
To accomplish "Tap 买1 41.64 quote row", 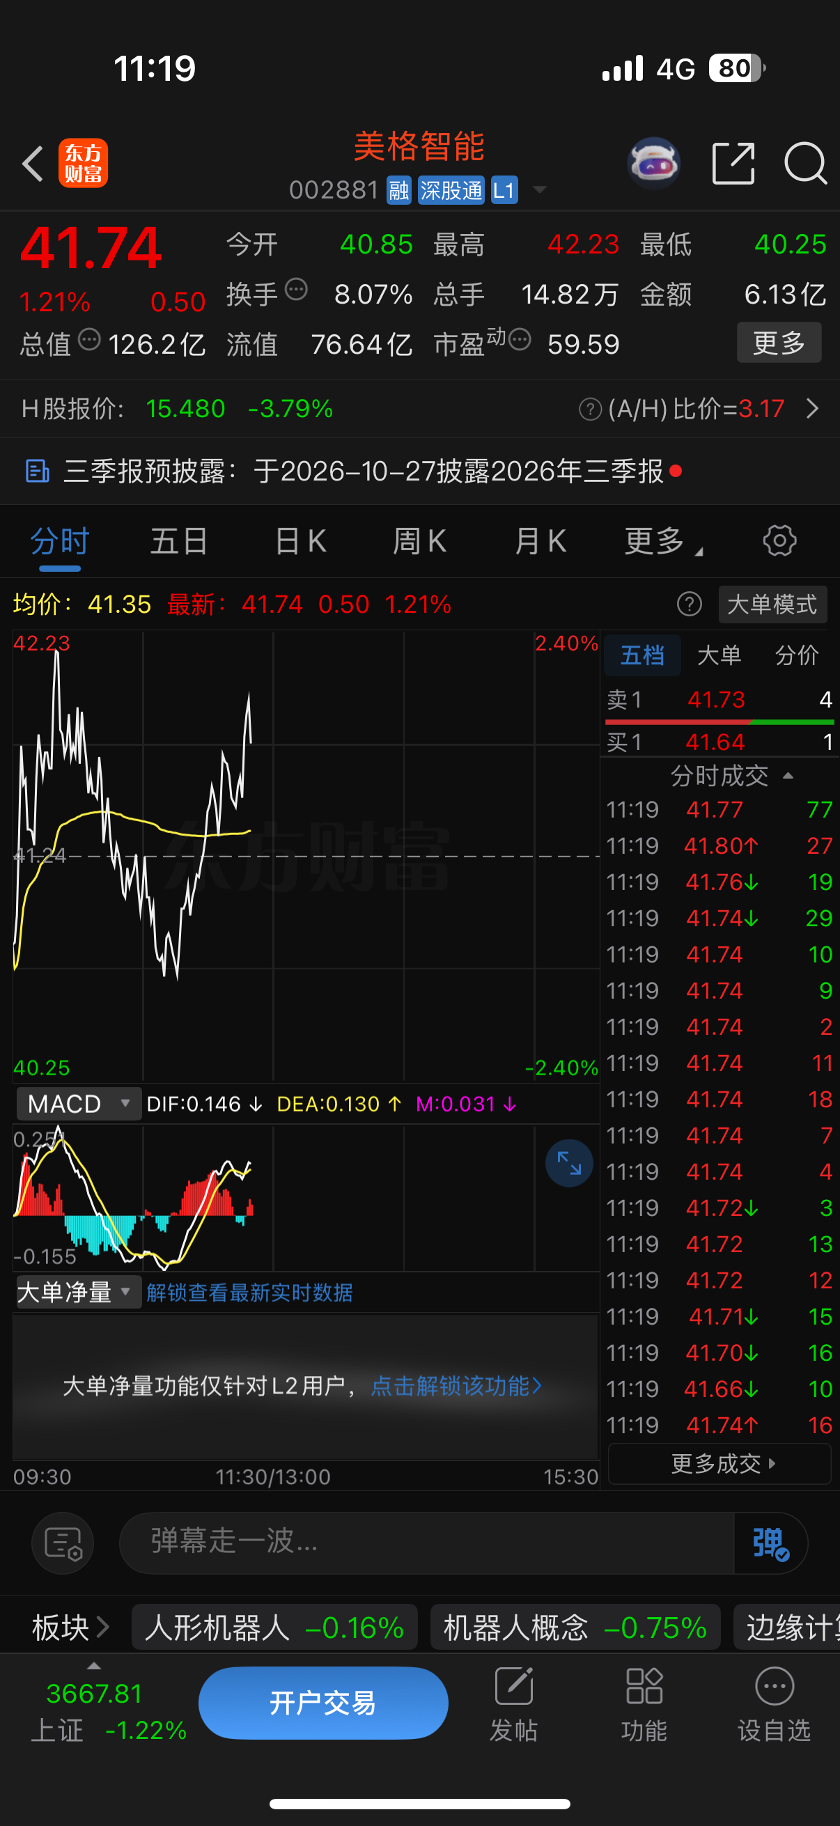I will tap(720, 742).
